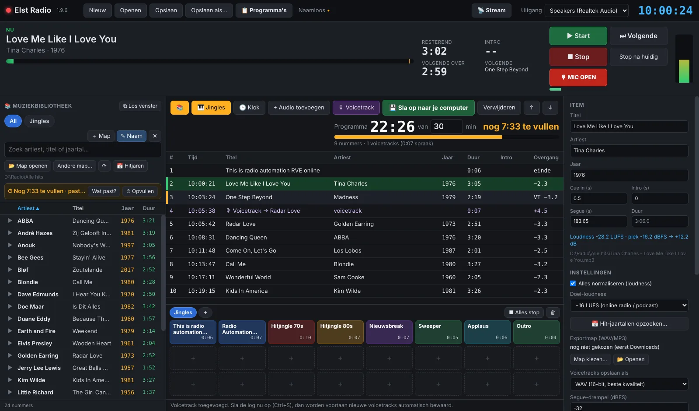Viewport: 699px width, 411px height.
Task: Click the Verwijderen button
Action: click(499, 108)
